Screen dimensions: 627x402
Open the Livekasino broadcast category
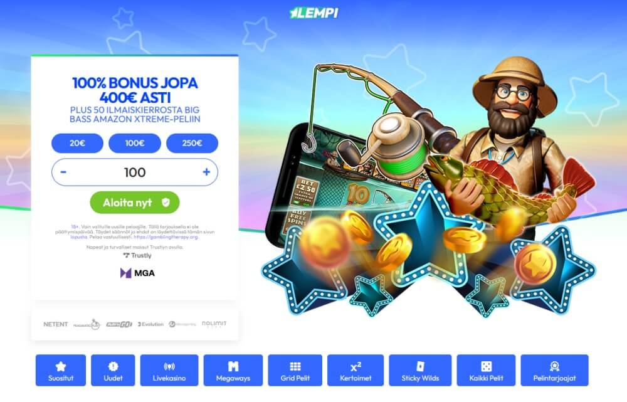pyautogui.click(x=169, y=371)
